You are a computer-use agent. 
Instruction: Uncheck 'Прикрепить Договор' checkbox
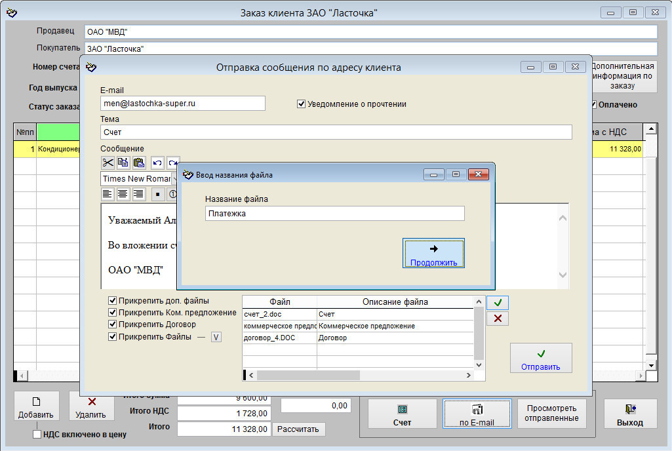(x=113, y=324)
